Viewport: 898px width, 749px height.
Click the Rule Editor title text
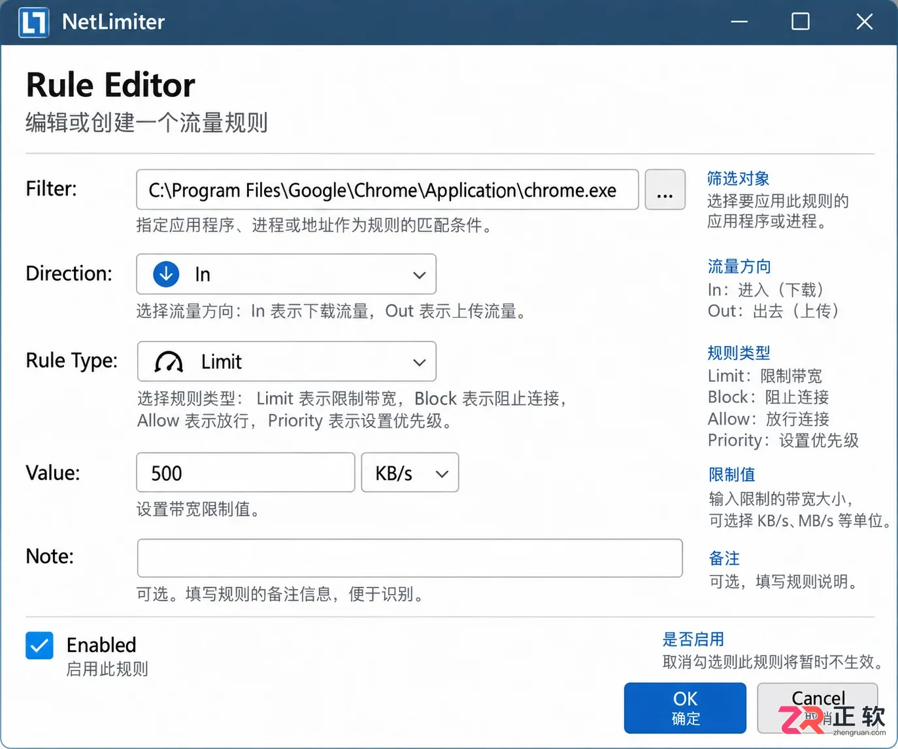click(x=110, y=85)
